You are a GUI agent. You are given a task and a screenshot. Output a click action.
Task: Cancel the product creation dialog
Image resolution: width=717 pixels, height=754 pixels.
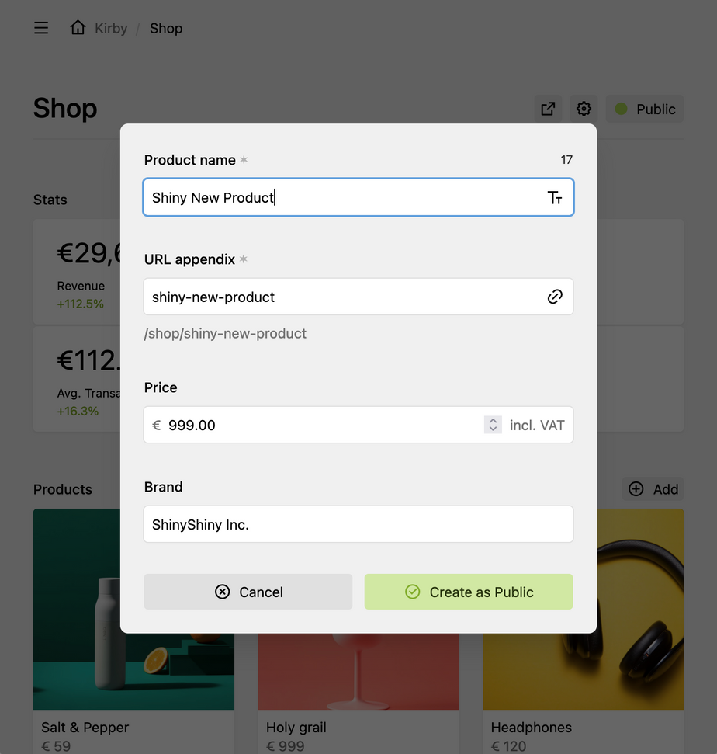click(x=248, y=592)
